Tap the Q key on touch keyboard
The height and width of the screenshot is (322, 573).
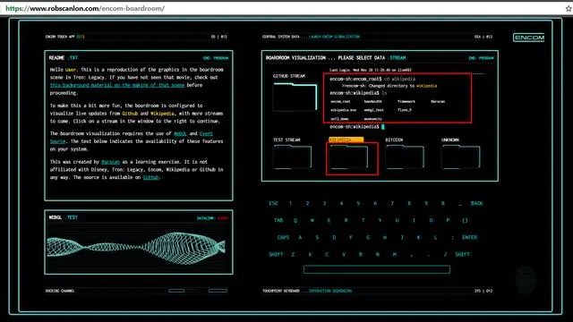click(x=295, y=220)
